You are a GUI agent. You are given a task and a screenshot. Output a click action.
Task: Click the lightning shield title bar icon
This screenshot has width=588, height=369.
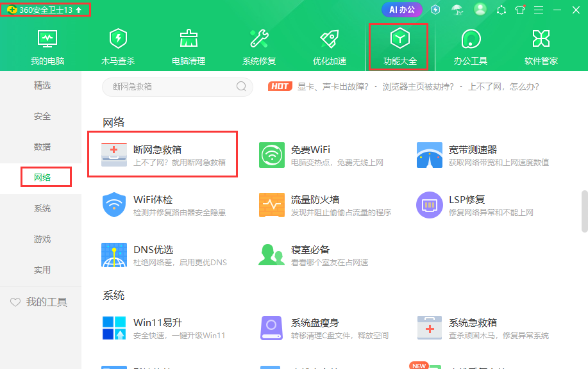(x=435, y=10)
